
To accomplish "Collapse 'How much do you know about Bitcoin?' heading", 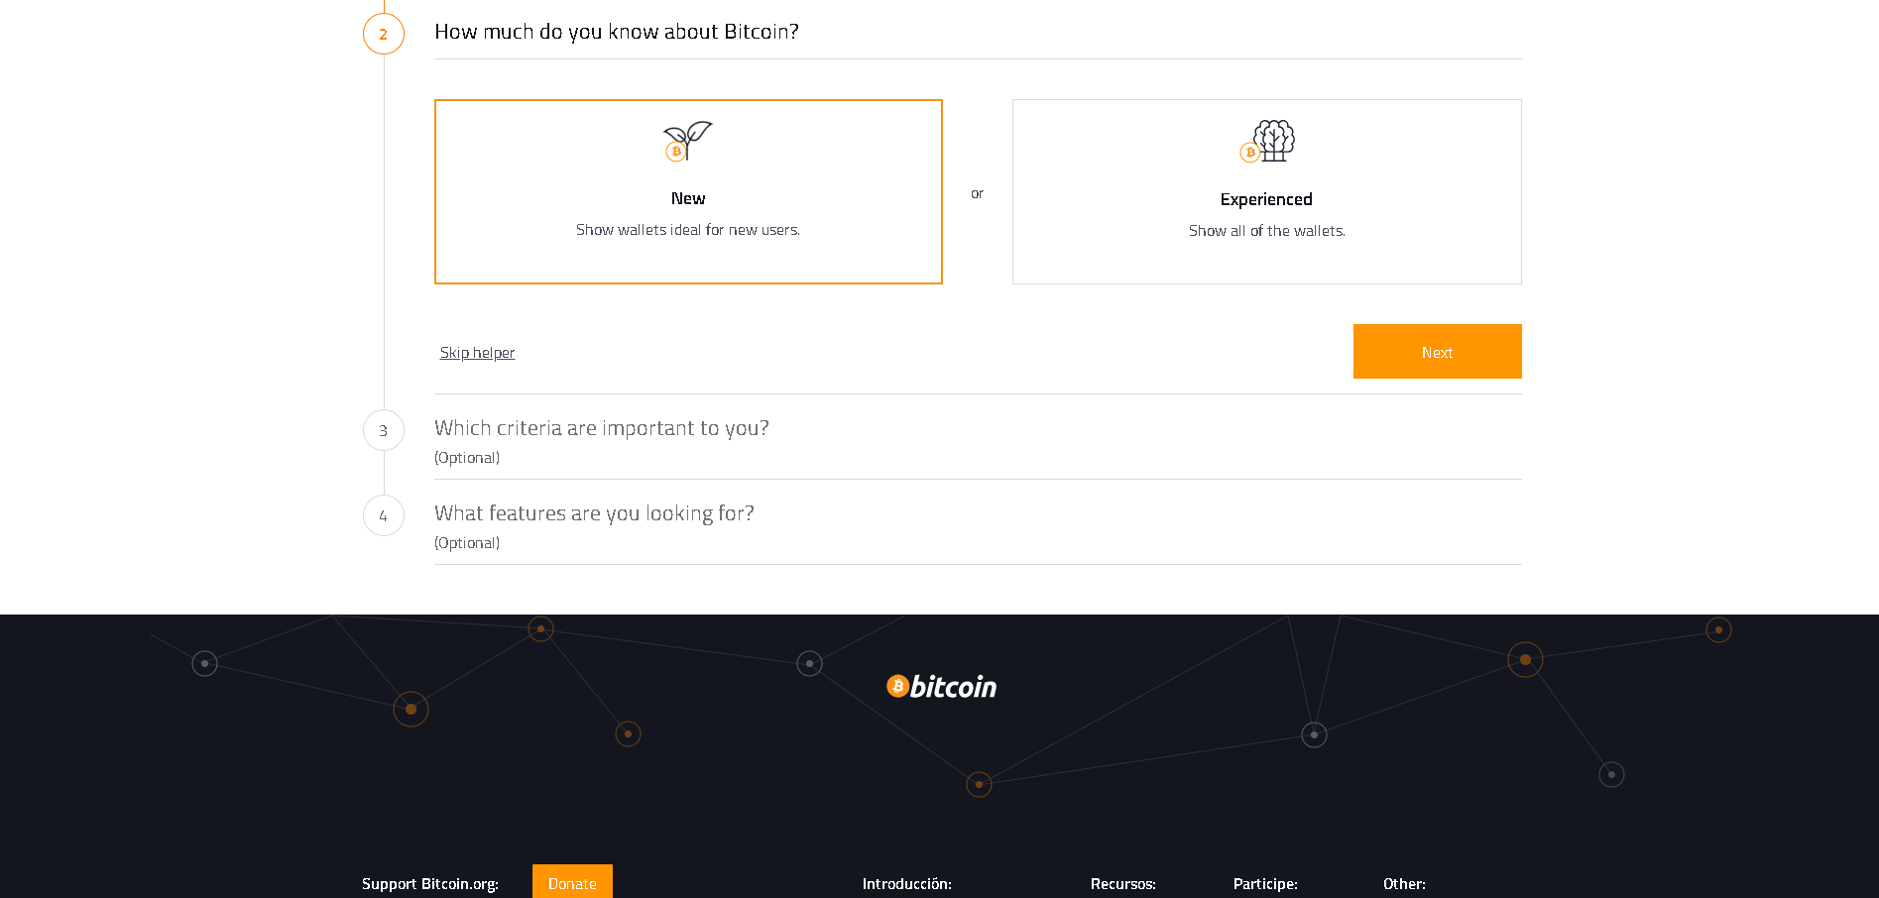I will click(x=616, y=32).
